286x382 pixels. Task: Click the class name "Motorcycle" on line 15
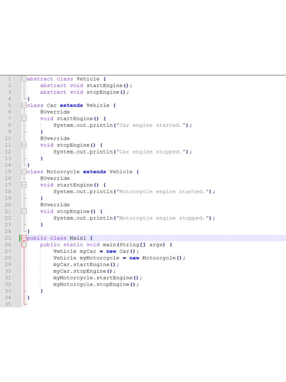click(x=63, y=172)
